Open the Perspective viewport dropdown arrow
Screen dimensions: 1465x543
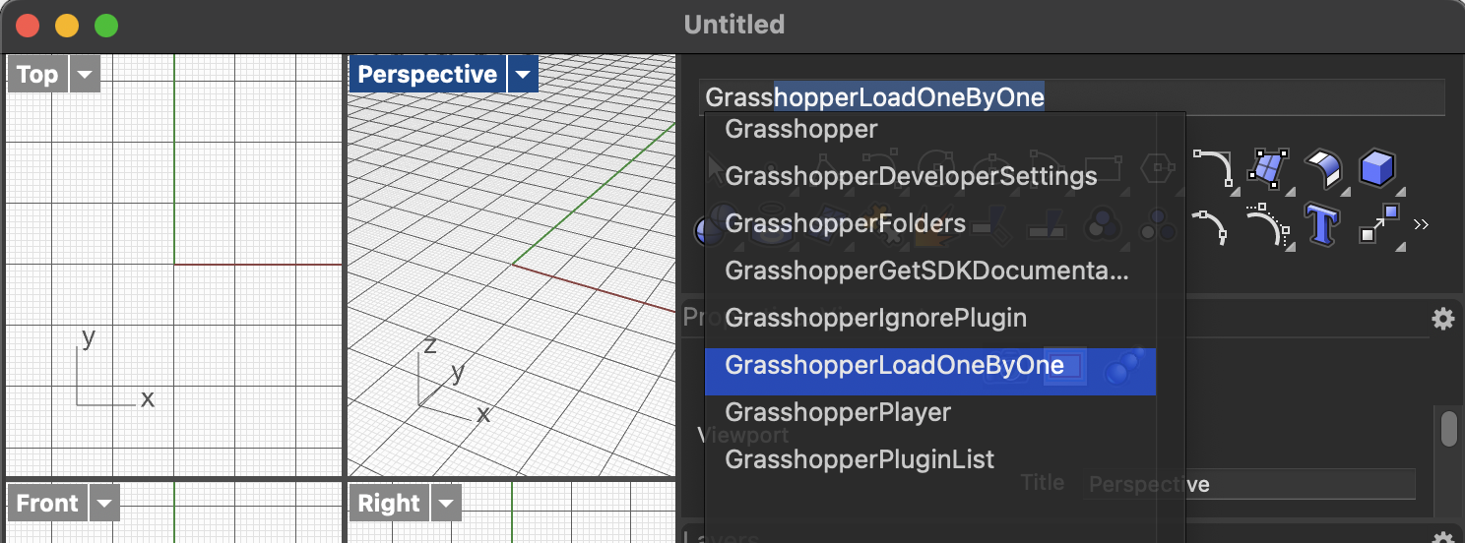pyautogui.click(x=523, y=75)
